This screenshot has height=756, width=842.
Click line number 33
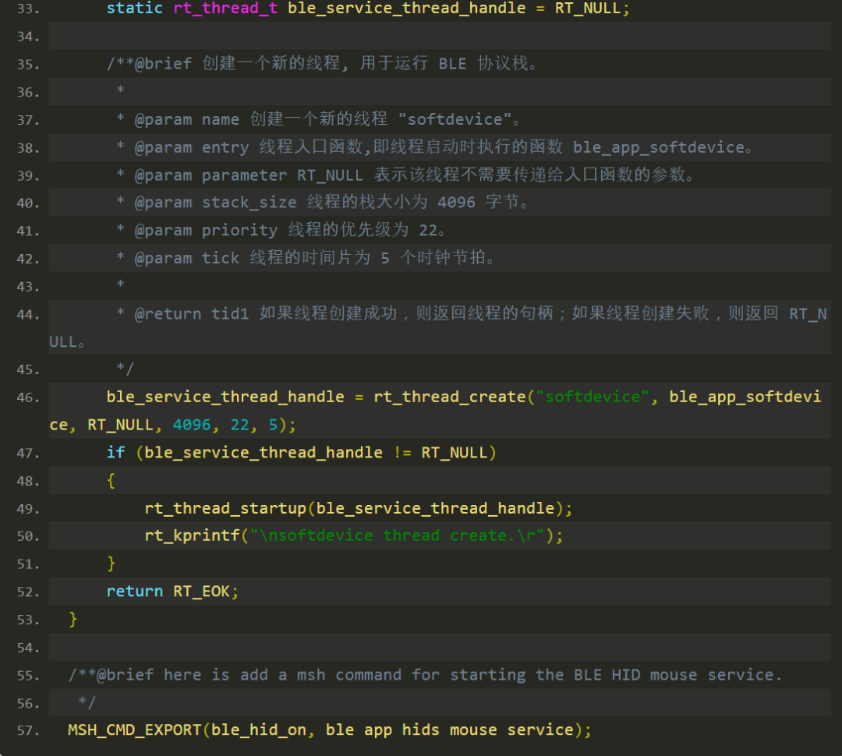pyautogui.click(x=28, y=9)
